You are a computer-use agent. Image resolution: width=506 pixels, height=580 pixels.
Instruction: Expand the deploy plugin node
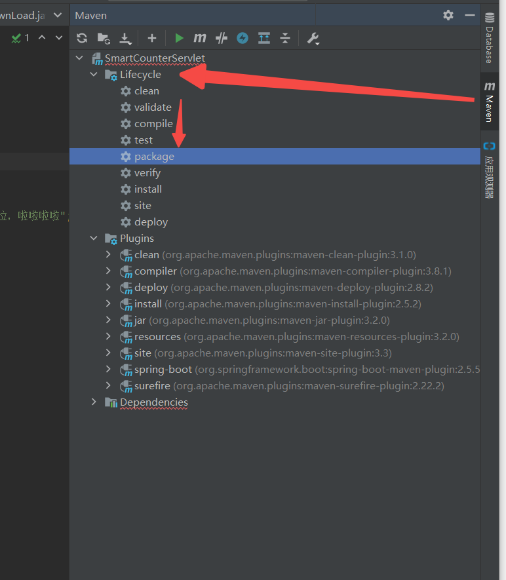tap(108, 287)
